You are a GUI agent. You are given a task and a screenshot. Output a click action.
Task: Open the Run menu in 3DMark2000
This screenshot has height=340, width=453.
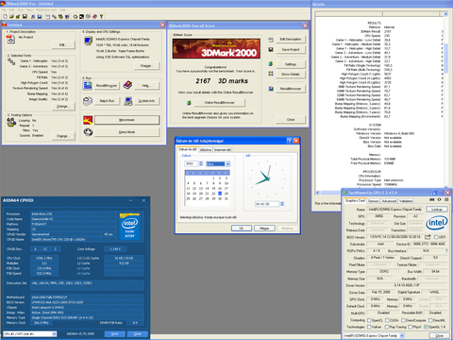tap(21, 9)
